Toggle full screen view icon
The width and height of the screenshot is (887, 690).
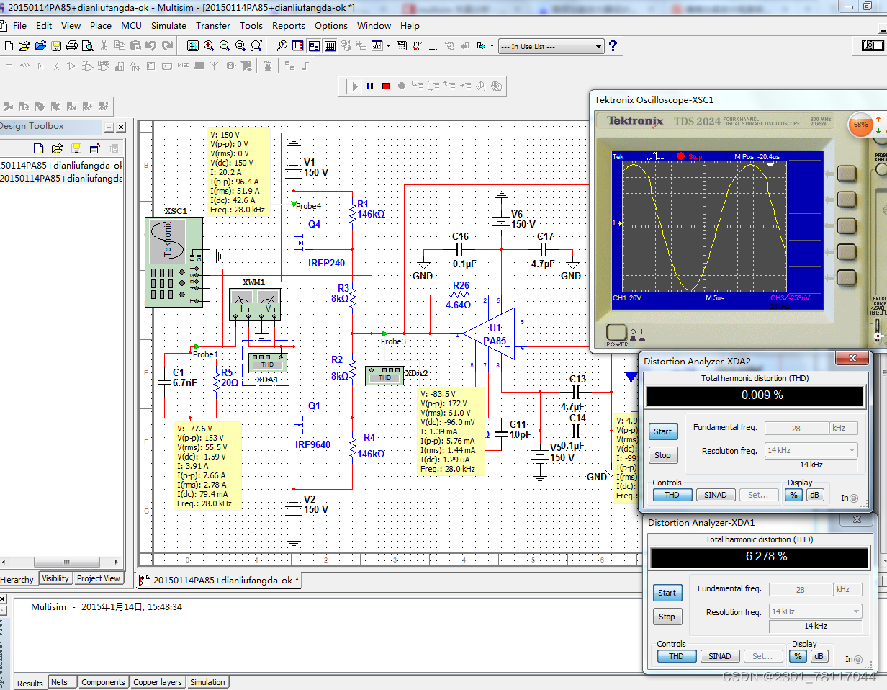coord(192,45)
